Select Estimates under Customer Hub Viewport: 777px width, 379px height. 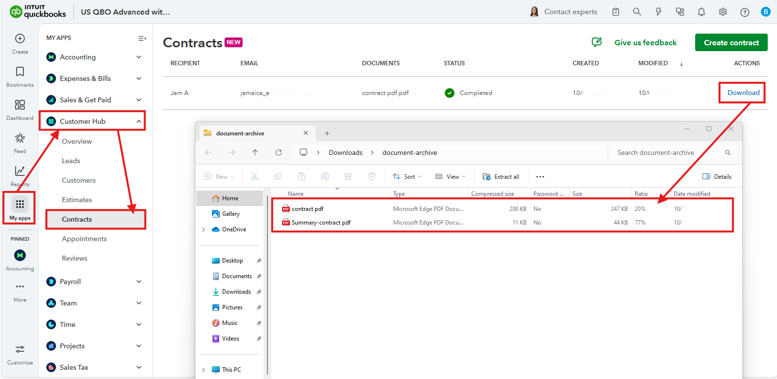77,200
